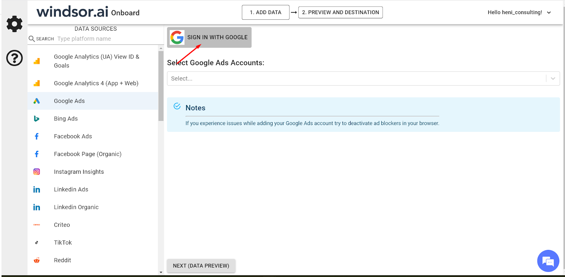Click the Instagram Insights logo icon
The image size is (565, 277).
point(37,172)
